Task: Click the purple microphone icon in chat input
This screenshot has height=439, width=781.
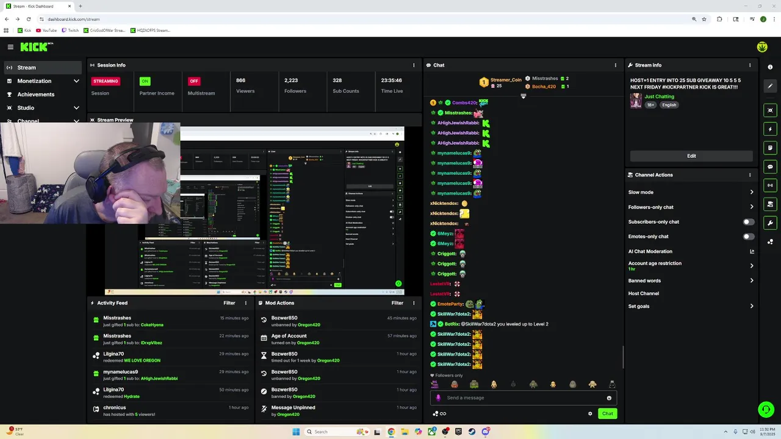Action: point(438,398)
